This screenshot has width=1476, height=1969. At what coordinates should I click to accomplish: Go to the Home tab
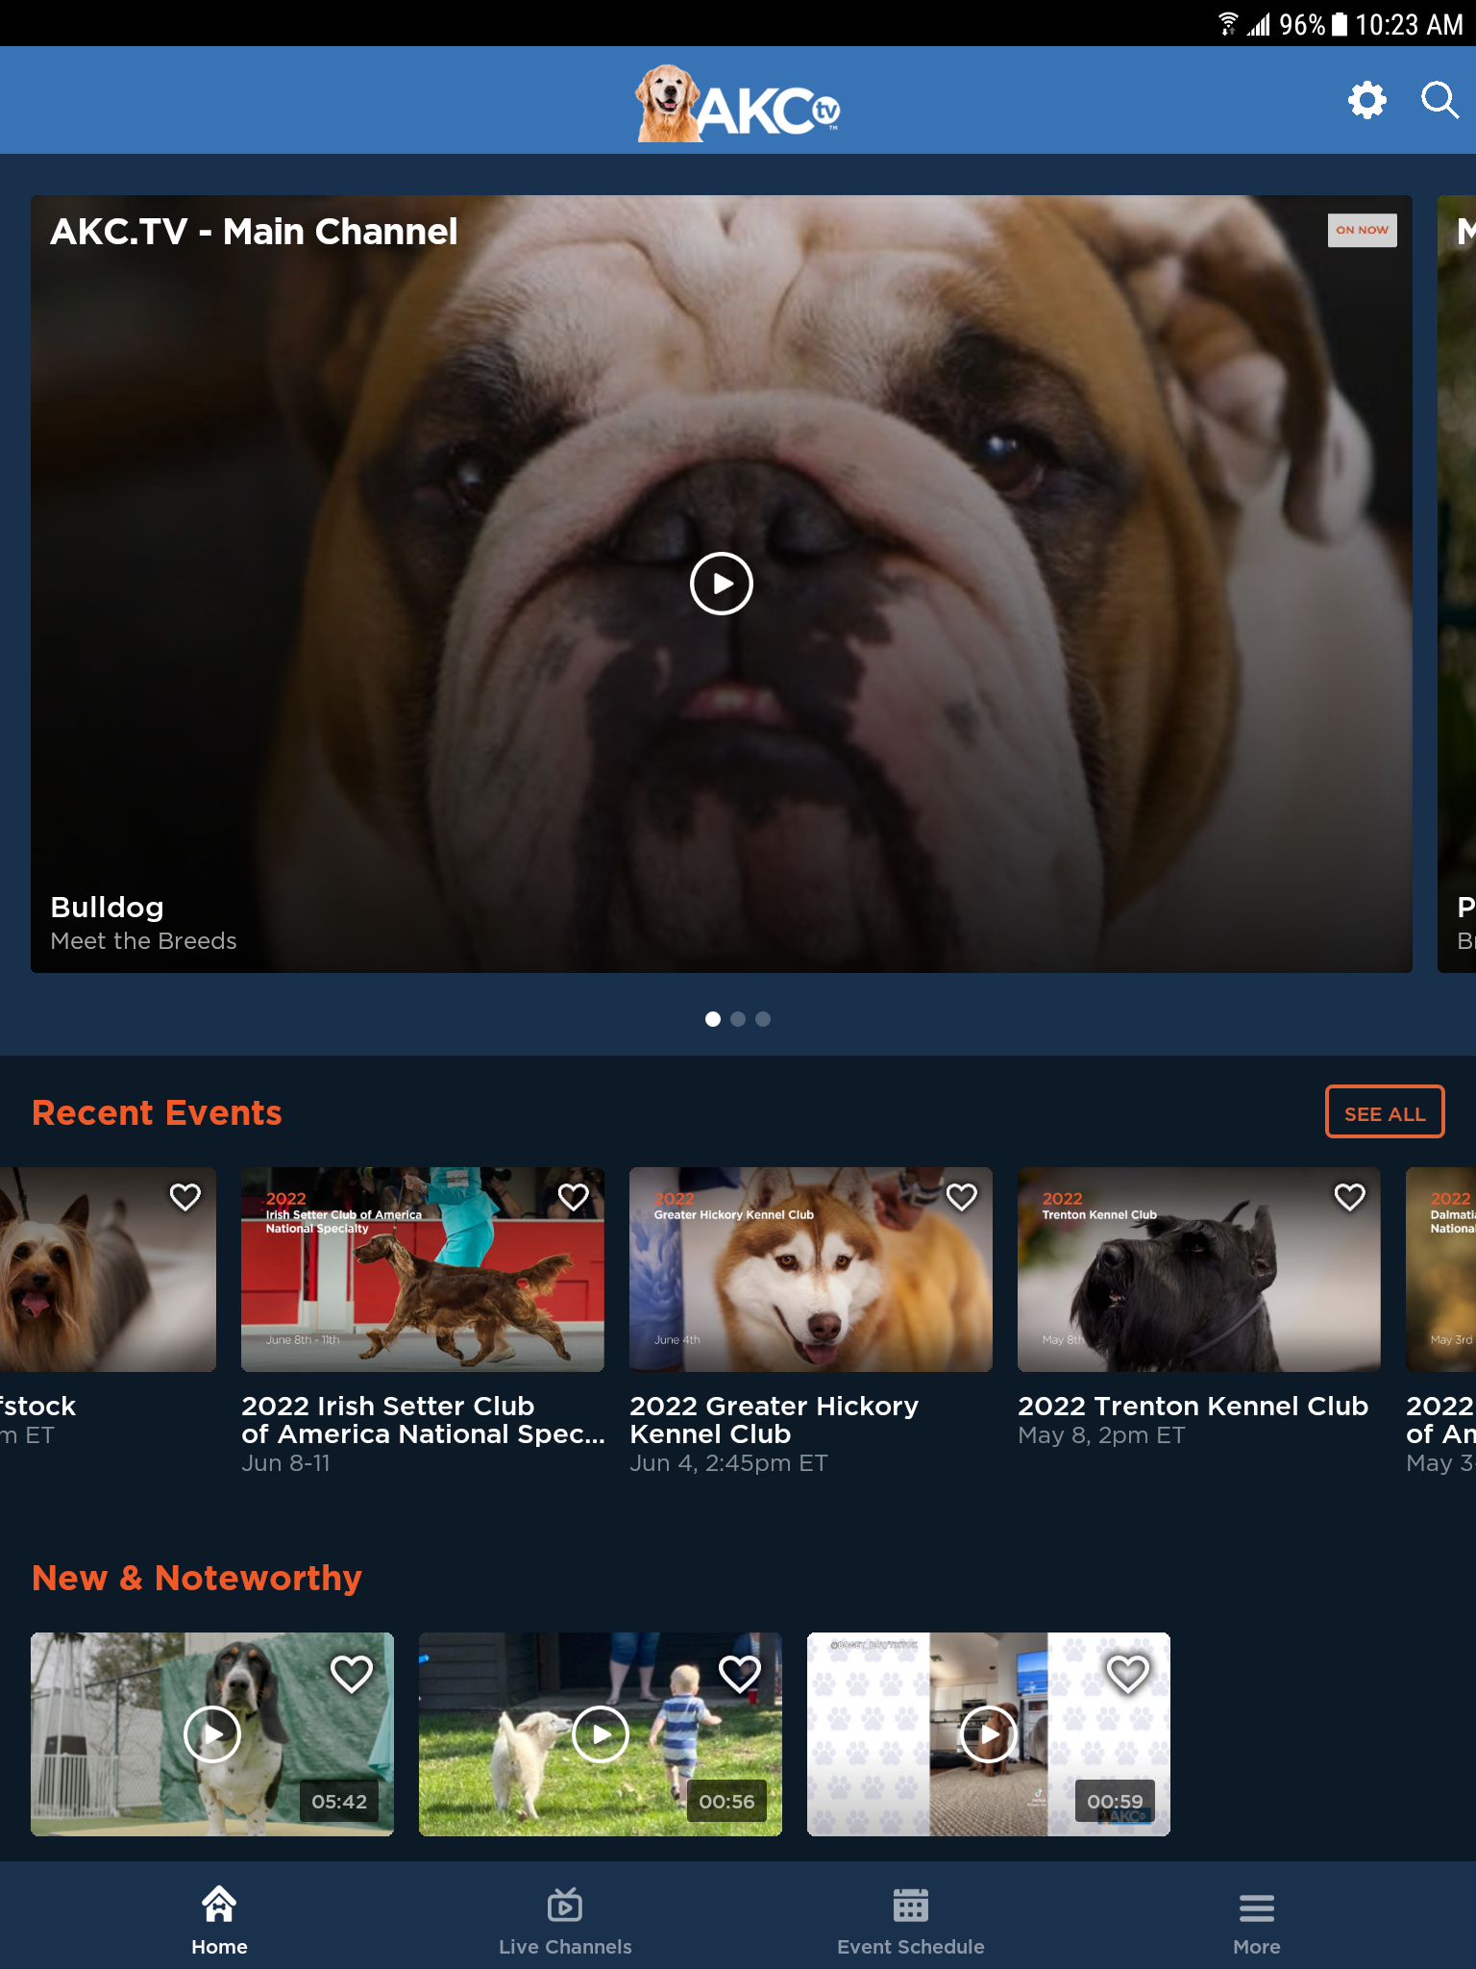point(219,1921)
